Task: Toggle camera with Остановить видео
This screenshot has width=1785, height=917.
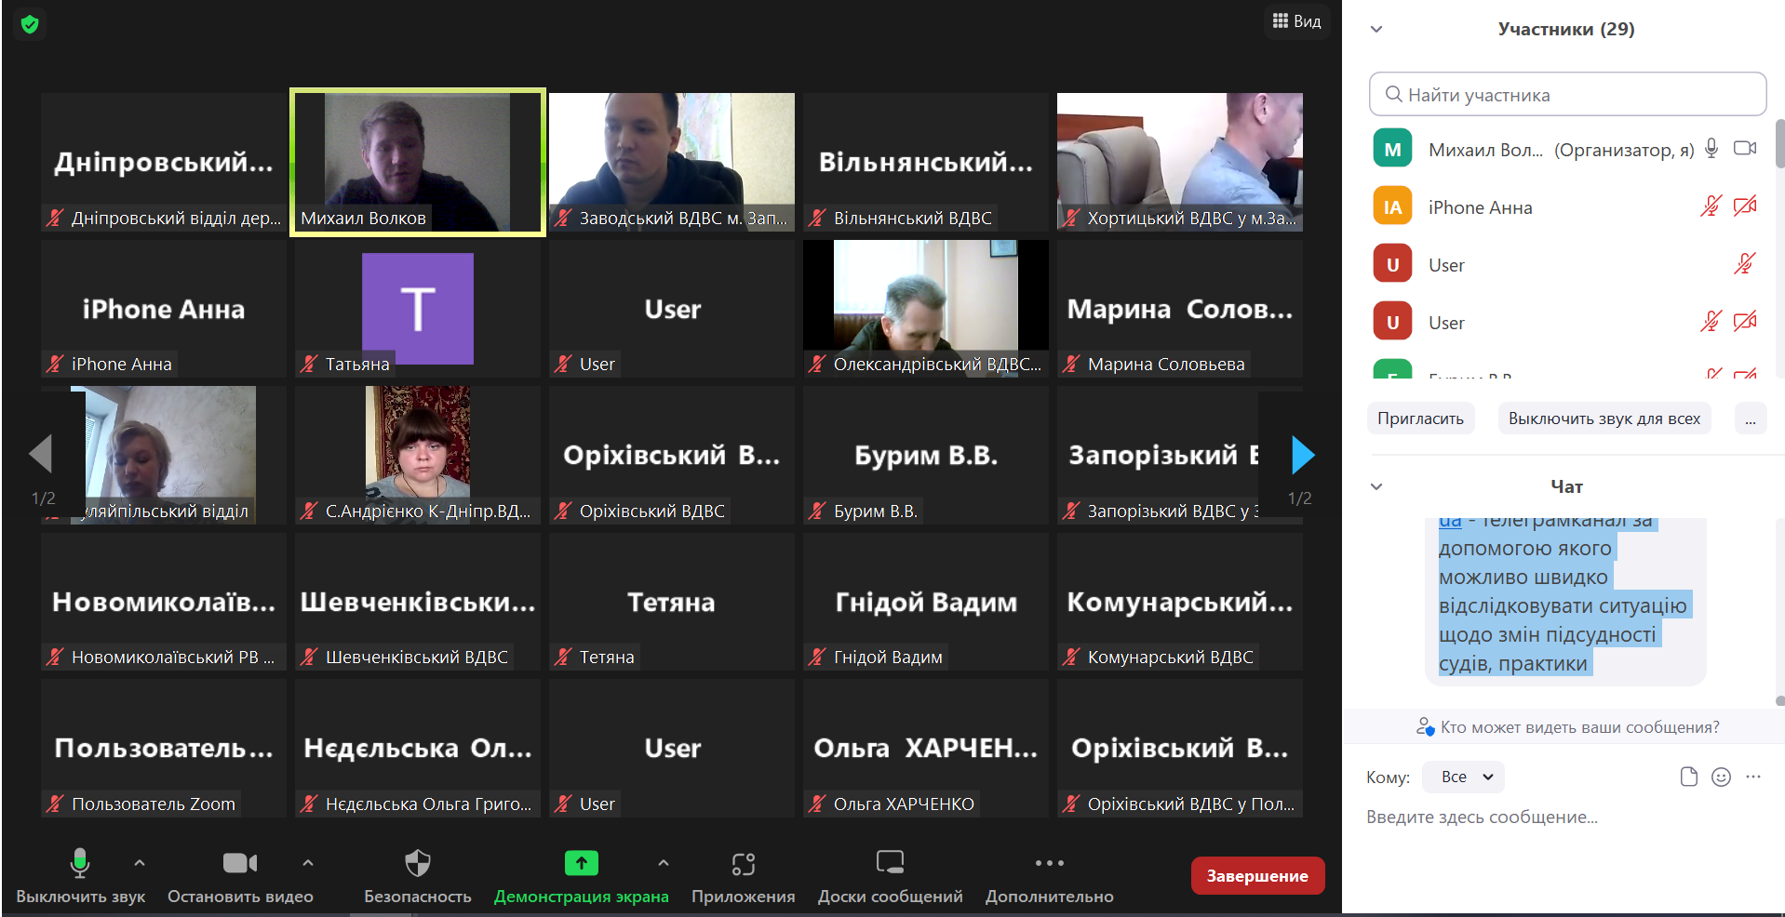Action: coord(239,864)
